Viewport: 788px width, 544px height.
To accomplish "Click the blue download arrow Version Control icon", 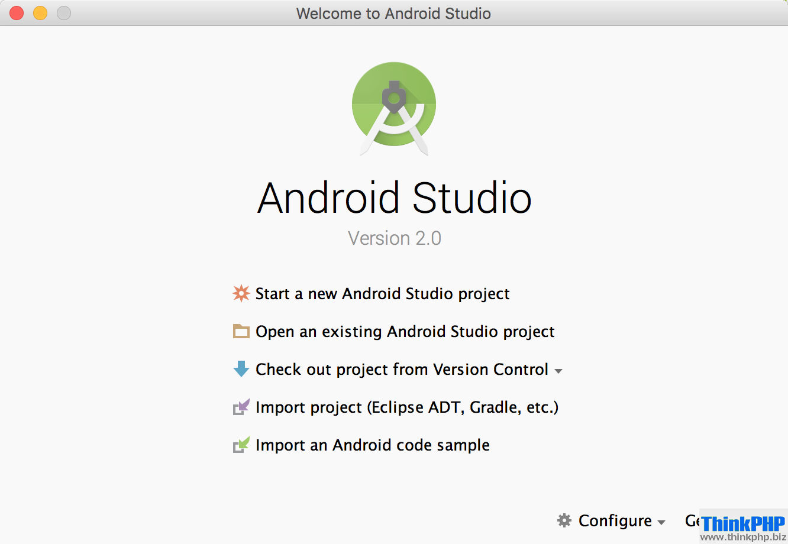I will click(x=241, y=369).
